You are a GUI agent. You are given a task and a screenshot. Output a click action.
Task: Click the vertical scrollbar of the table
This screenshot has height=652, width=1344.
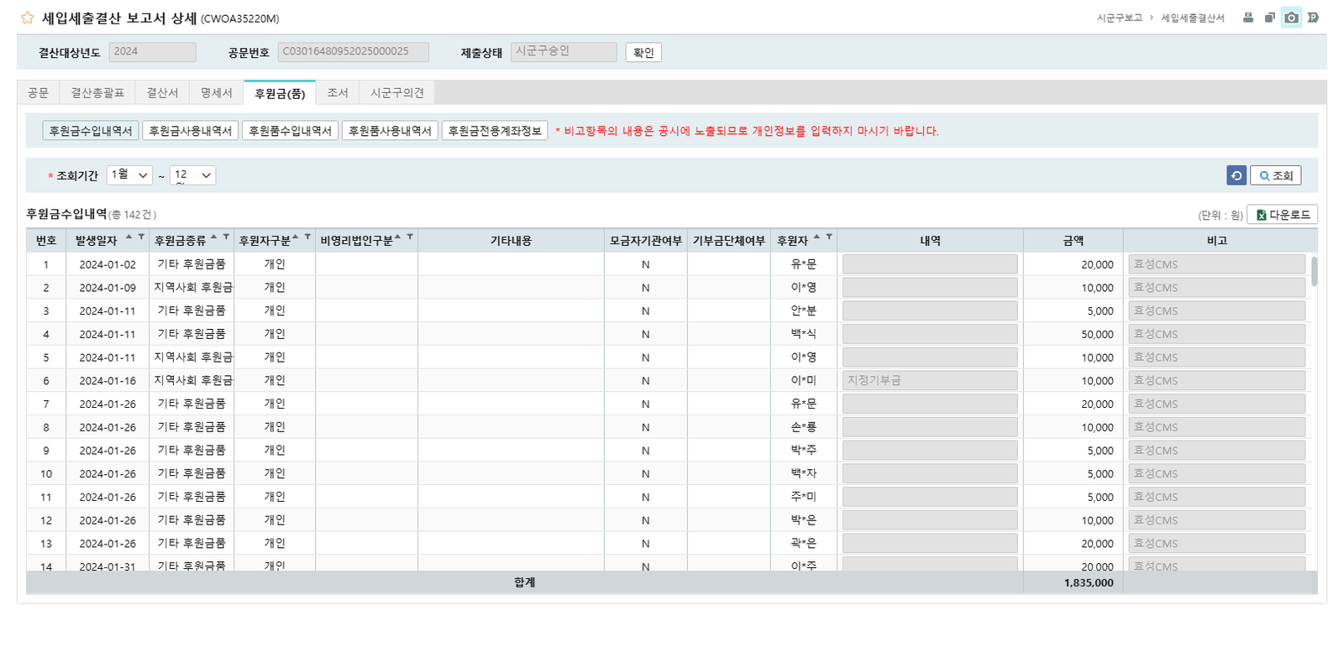pos(1314,271)
